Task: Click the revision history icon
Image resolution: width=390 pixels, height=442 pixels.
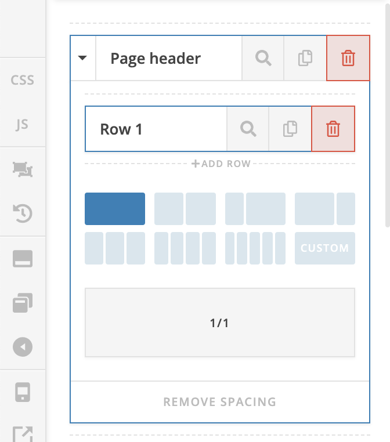Action: [23, 214]
